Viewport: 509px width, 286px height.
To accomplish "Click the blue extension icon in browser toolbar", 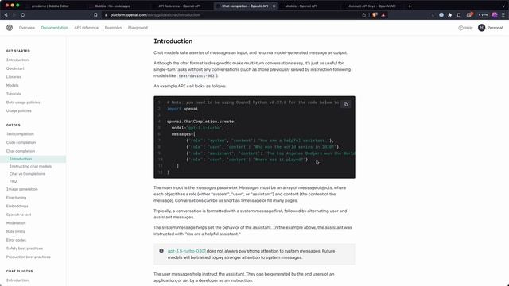I will click(441, 15).
